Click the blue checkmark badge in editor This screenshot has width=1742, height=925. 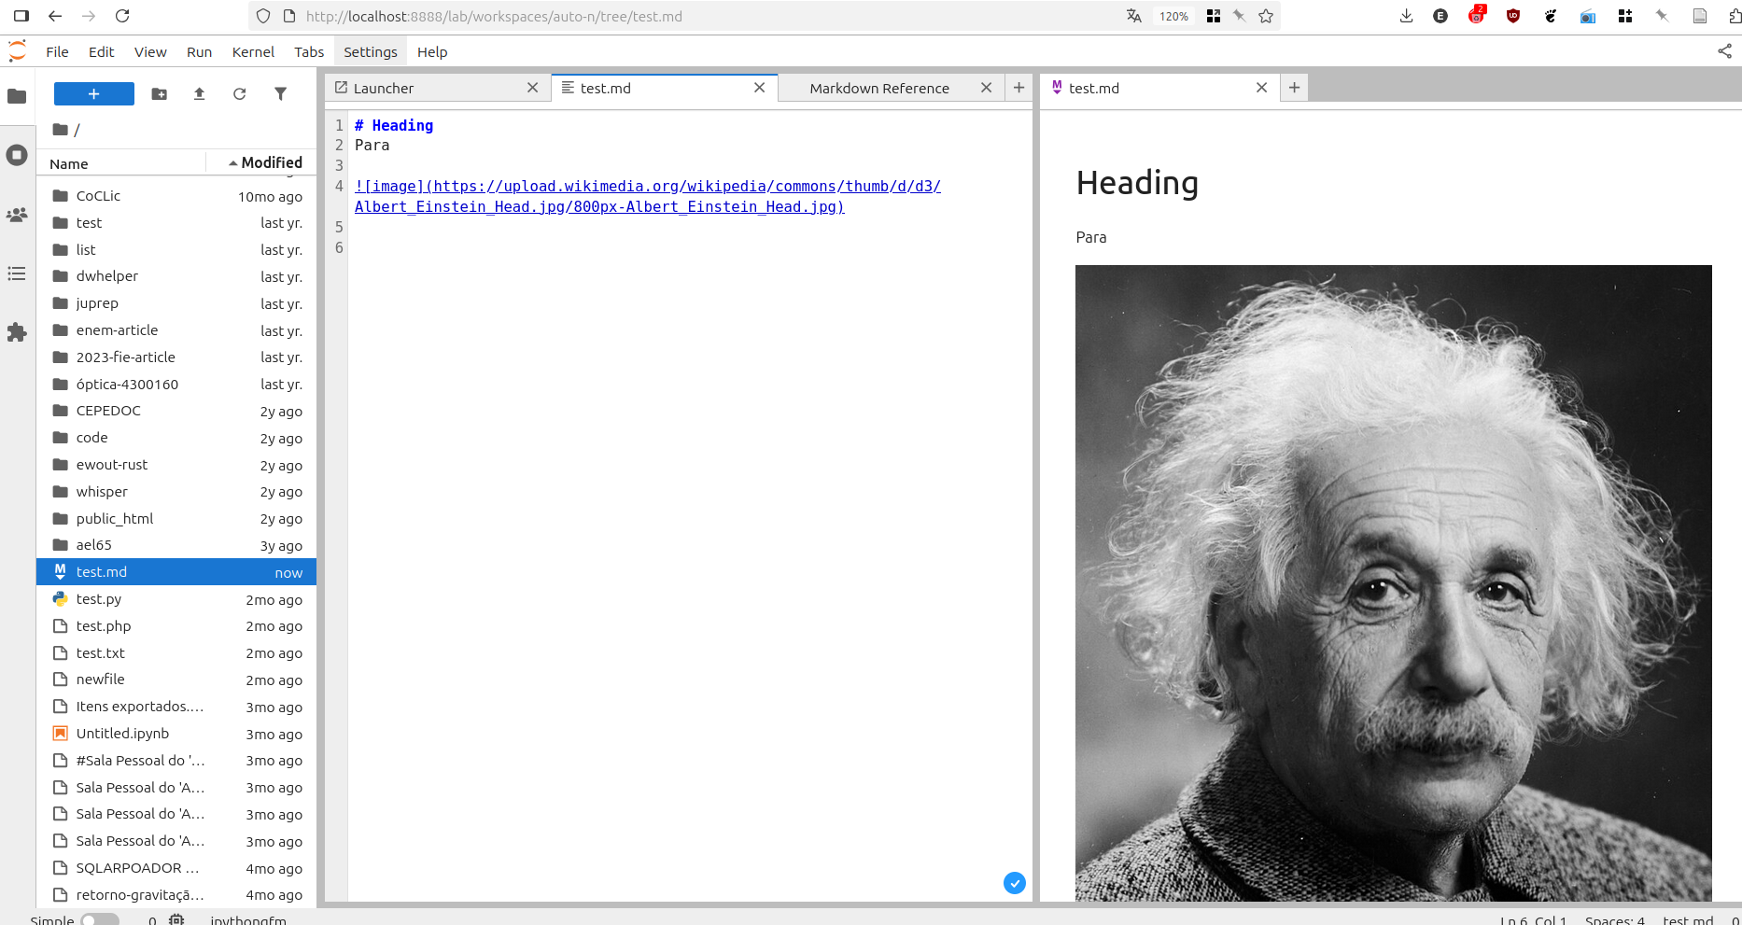(1015, 883)
